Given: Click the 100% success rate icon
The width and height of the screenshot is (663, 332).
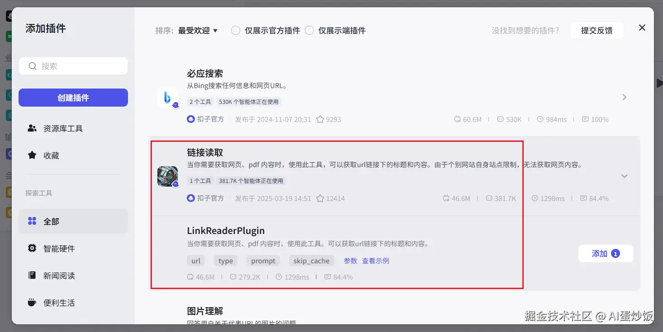Looking at the screenshot, I should click(x=585, y=120).
